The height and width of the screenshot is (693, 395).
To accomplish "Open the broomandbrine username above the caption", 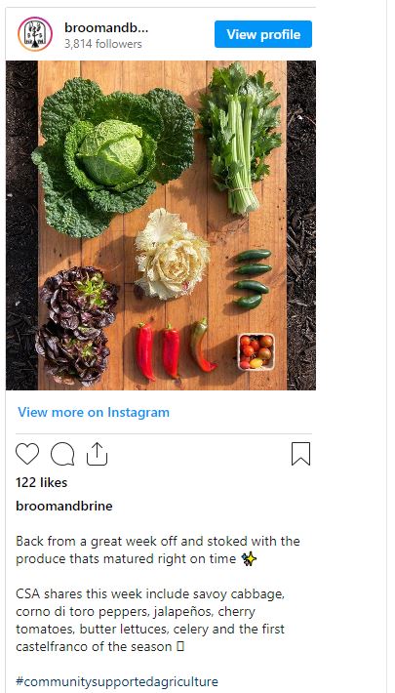I will 64,506.
